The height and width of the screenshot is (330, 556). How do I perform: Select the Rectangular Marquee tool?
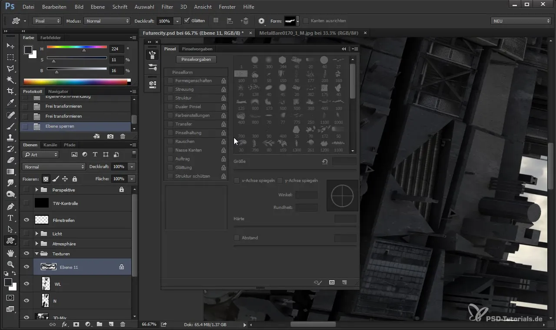coord(10,57)
